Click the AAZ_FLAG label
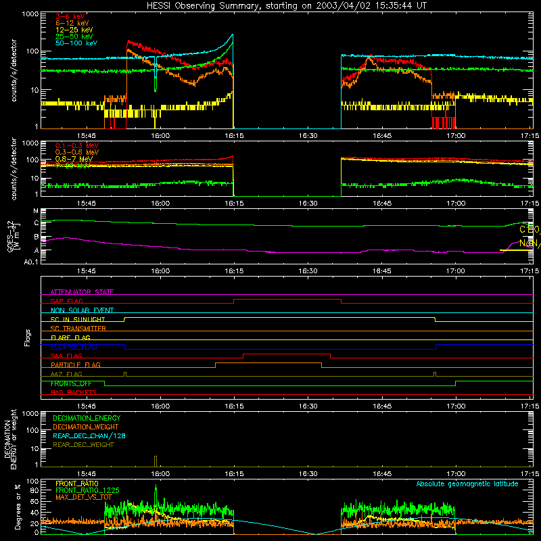 pyautogui.click(x=66, y=374)
